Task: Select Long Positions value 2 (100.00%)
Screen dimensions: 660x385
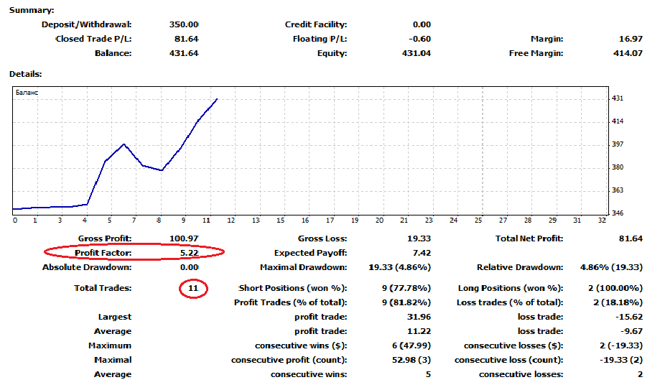Action: click(x=615, y=288)
